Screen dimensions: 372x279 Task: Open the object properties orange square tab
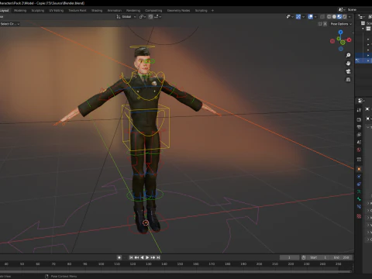[x=359, y=169]
